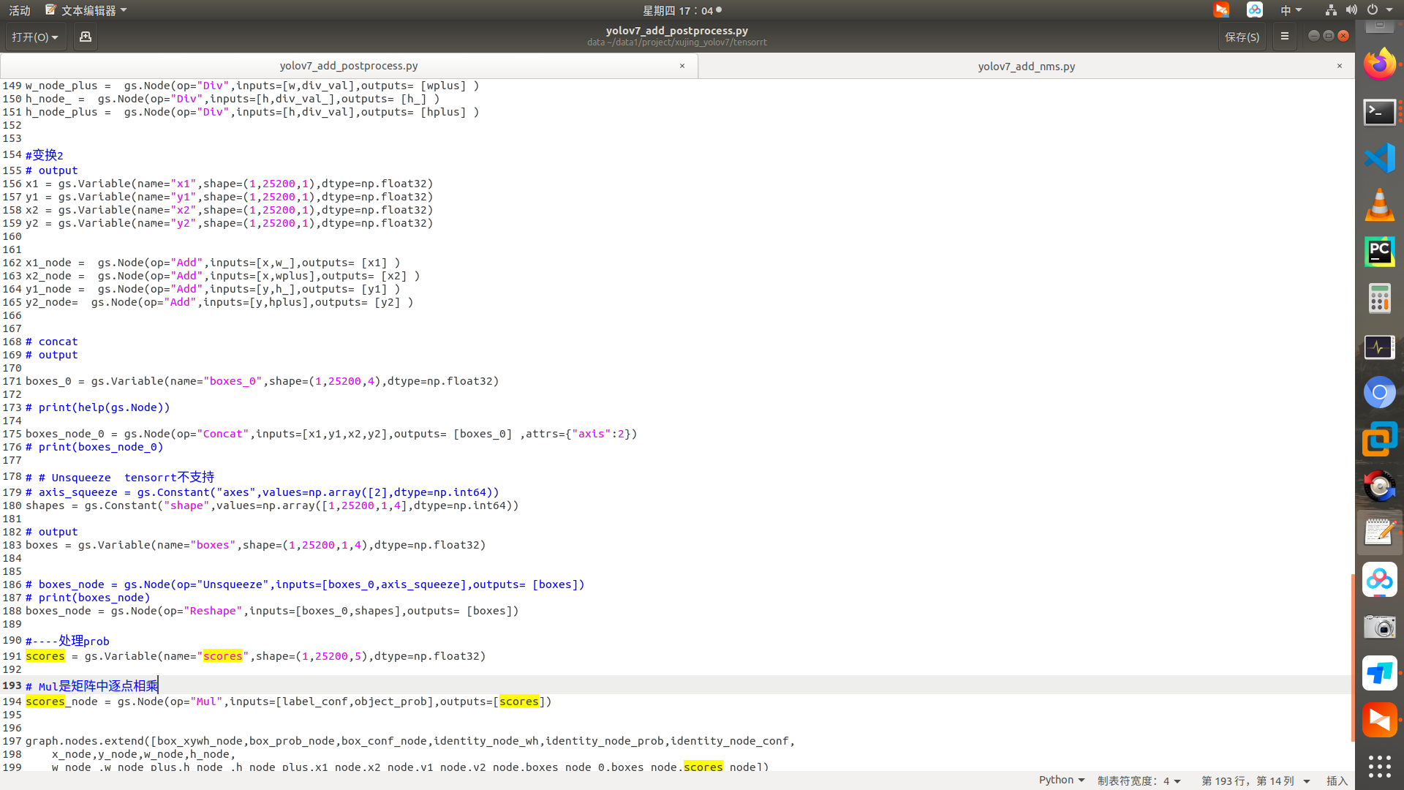Screen dimensions: 1404x790
Task: Launch PyCharm from the dock
Action: (x=1380, y=252)
